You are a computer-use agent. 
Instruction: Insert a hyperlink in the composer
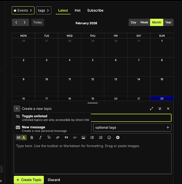[58, 138]
